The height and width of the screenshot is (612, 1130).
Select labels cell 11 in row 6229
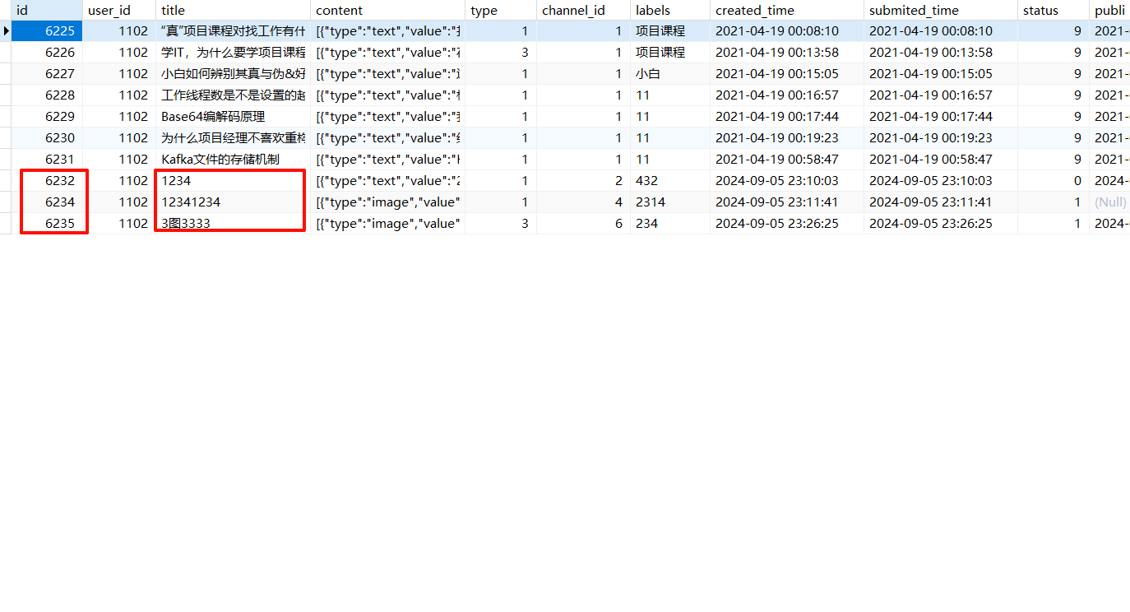[x=670, y=117]
